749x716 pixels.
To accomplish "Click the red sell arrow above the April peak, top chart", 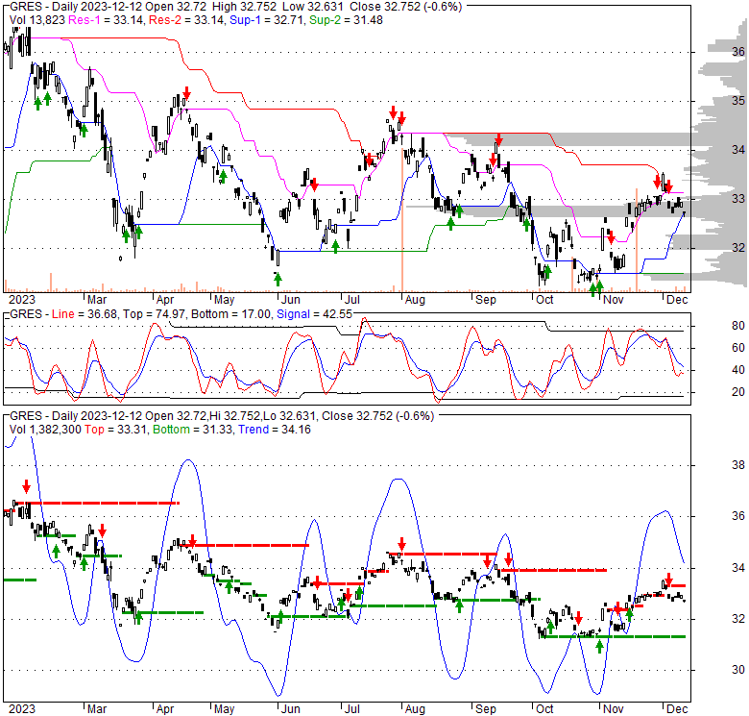I will tap(186, 92).
